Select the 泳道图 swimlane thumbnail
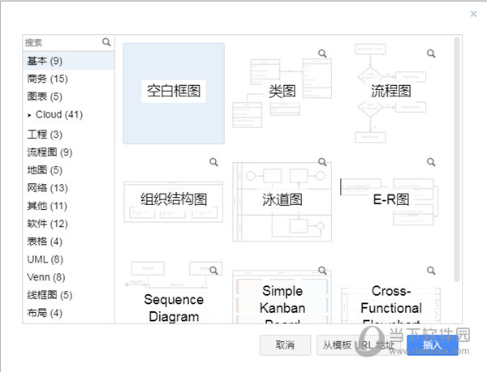This screenshot has width=487, height=372. [282, 202]
